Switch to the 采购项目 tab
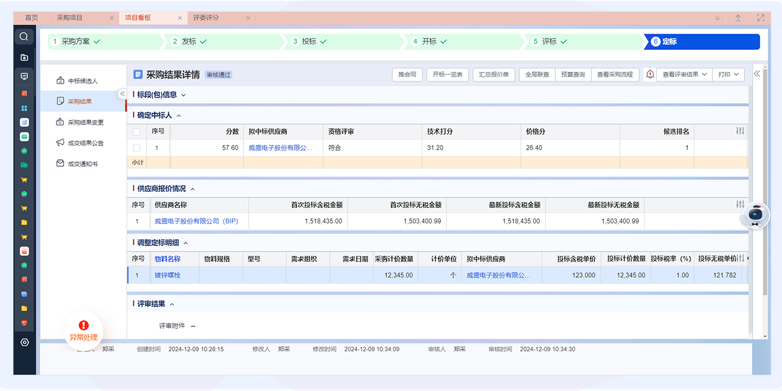 [x=70, y=18]
